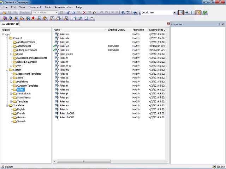Click the New Topic toolbar icon
This screenshot has height=169, width=226.
16,18
